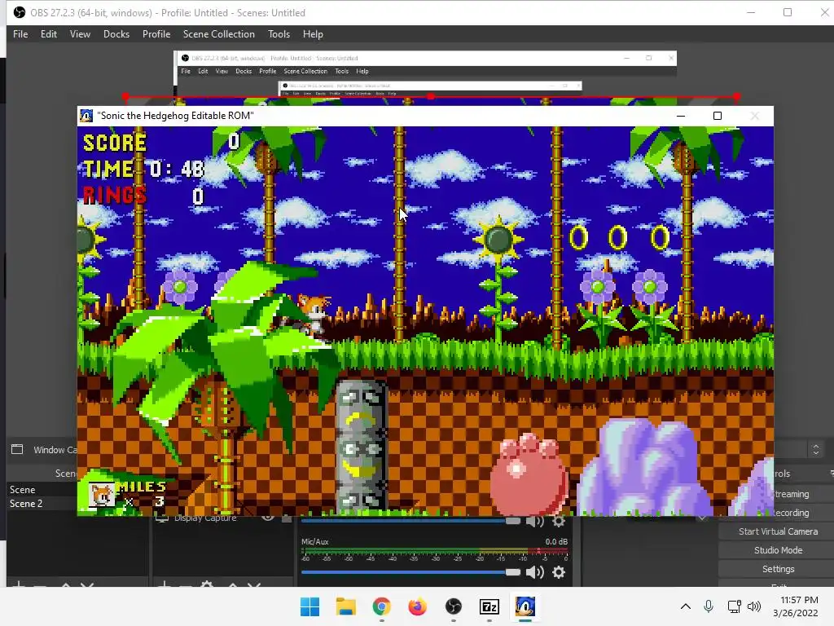The height and width of the screenshot is (626, 834).
Task: Click the Window Capture source icon
Action: 17,449
